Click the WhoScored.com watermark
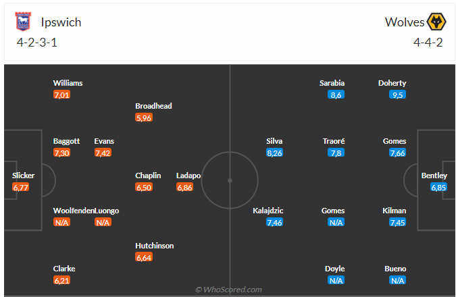The width and height of the screenshot is (456, 297). [228, 290]
